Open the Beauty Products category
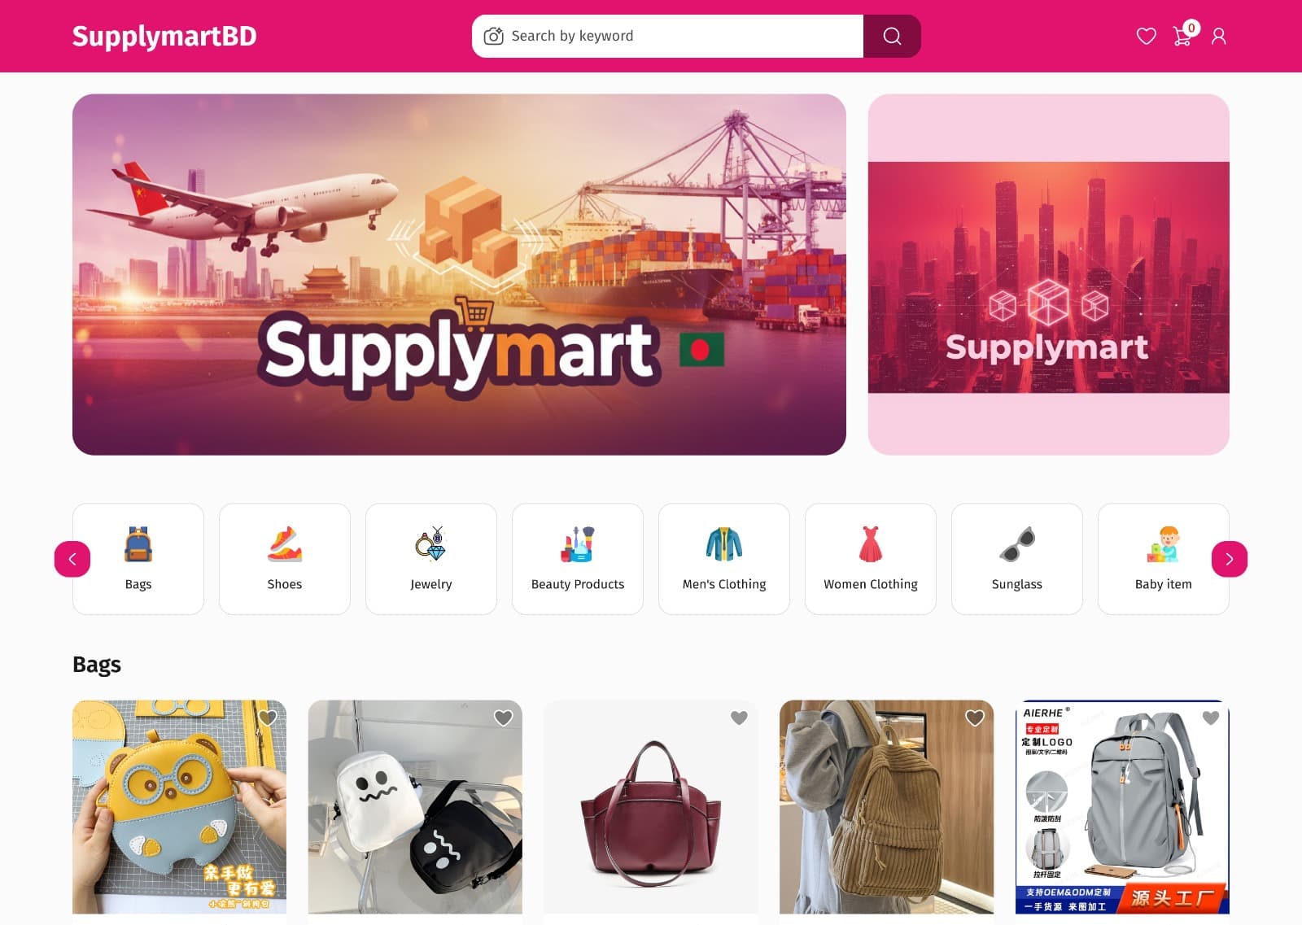Image resolution: width=1302 pixels, height=925 pixels. [578, 559]
